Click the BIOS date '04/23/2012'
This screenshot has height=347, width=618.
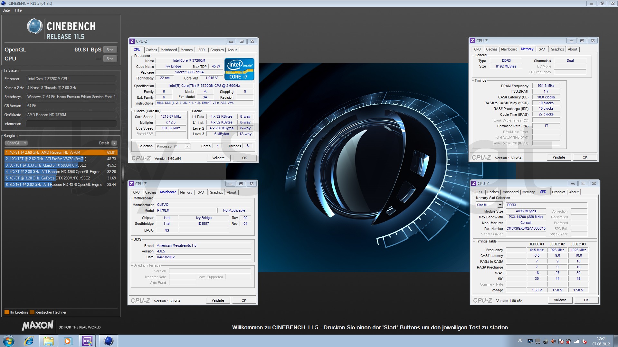203,257
